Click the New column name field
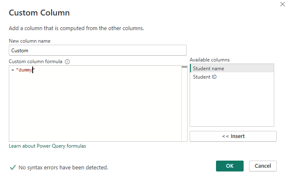The height and width of the screenshot is (179, 288). pos(98,50)
